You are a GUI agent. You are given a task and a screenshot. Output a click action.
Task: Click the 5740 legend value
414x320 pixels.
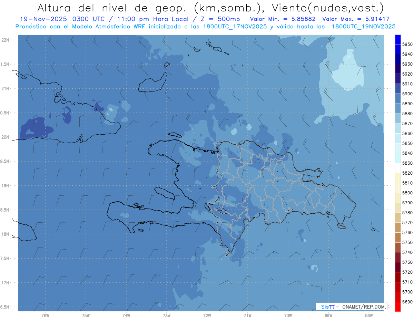click(407, 252)
